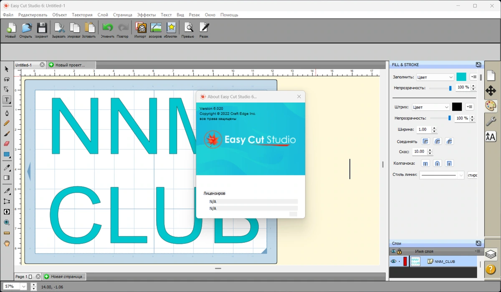Viewport: 501px width, 292px height.
Task: Open the Резак menu
Action: [x=194, y=15]
